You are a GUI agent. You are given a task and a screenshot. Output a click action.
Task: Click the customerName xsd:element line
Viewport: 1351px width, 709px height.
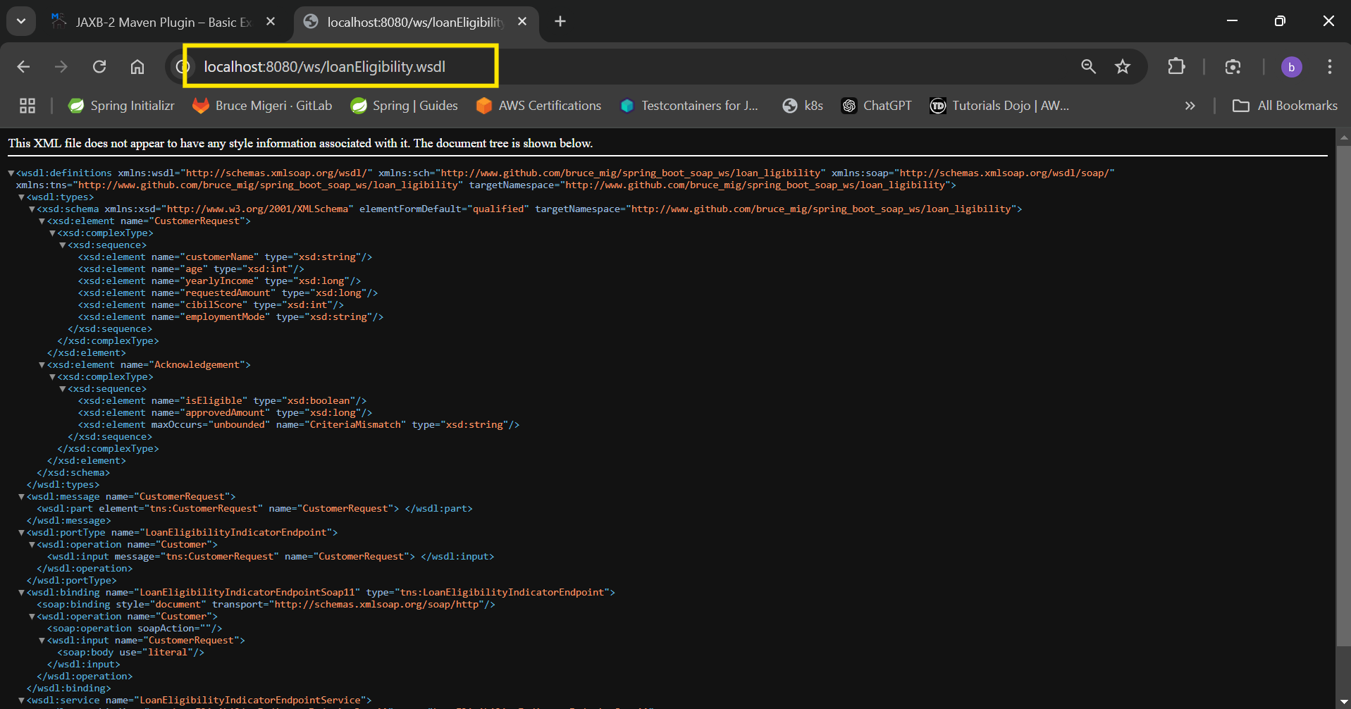click(225, 257)
